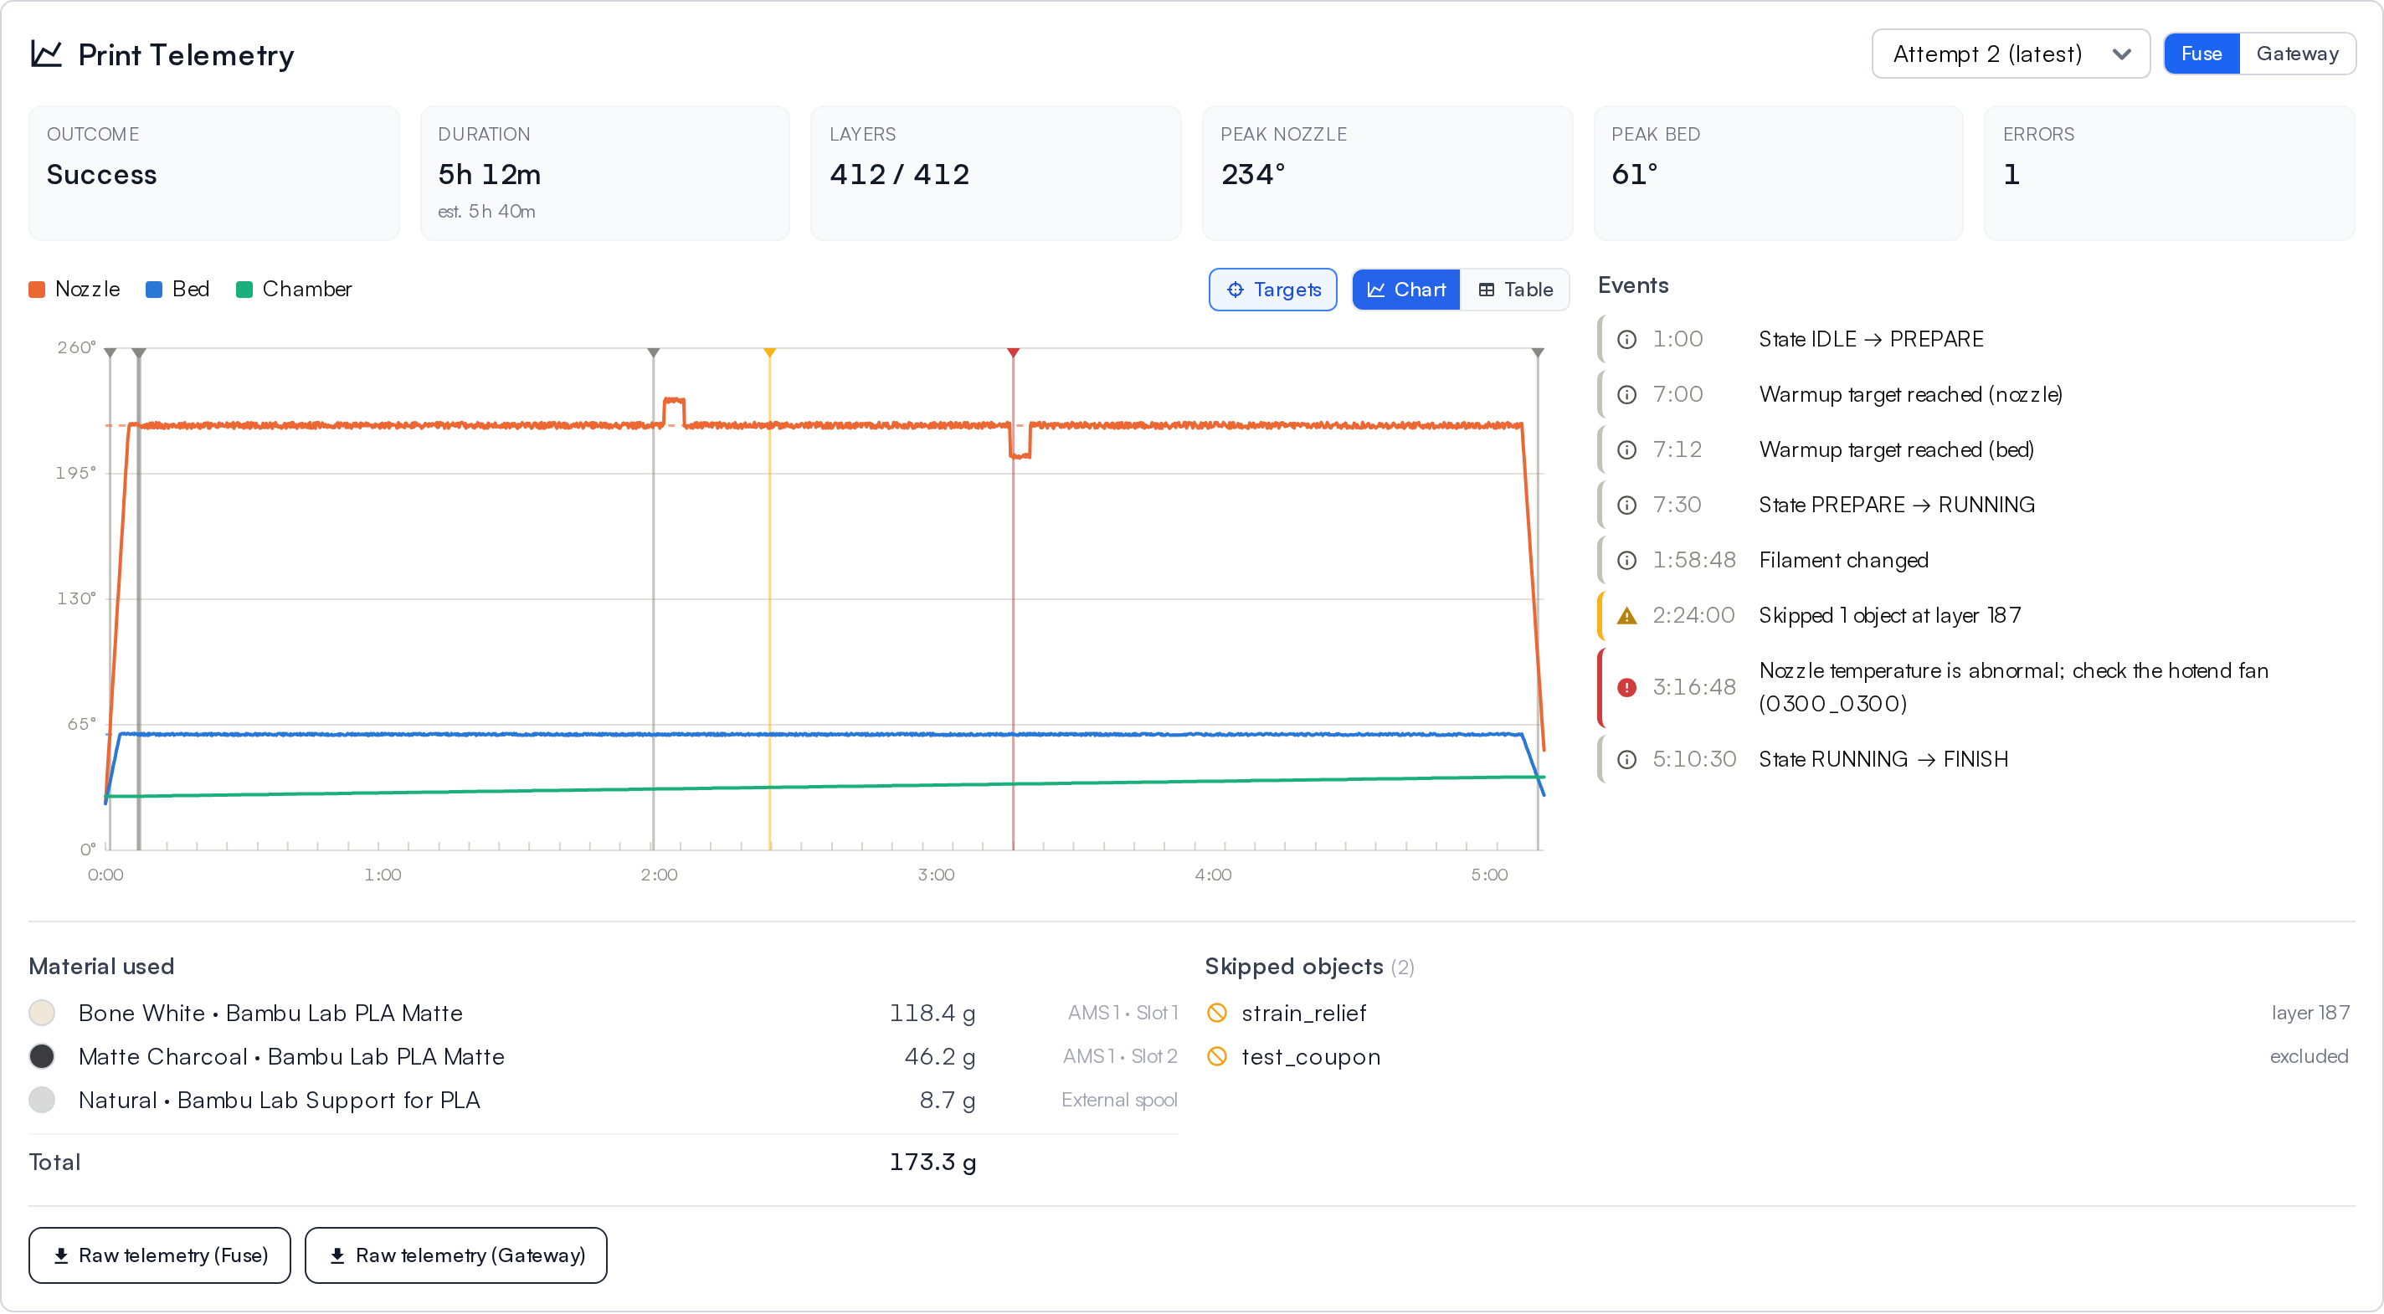The height and width of the screenshot is (1314, 2384).
Task: Download Raw telemetry (Gateway)
Action: pyautogui.click(x=455, y=1255)
